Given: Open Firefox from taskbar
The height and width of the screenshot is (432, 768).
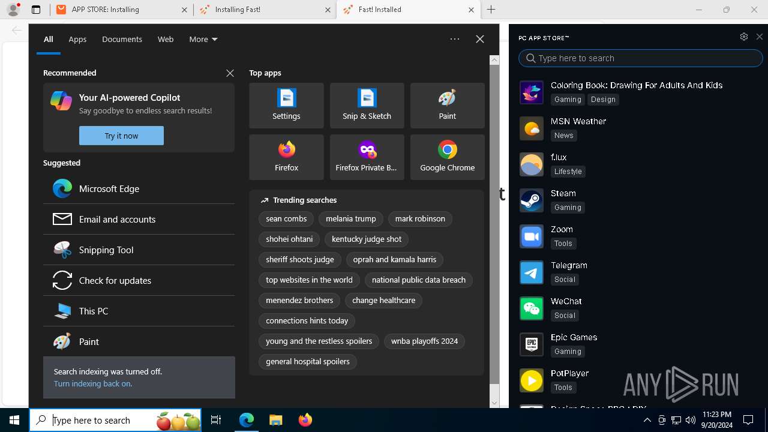Looking at the screenshot, I should [x=305, y=420].
